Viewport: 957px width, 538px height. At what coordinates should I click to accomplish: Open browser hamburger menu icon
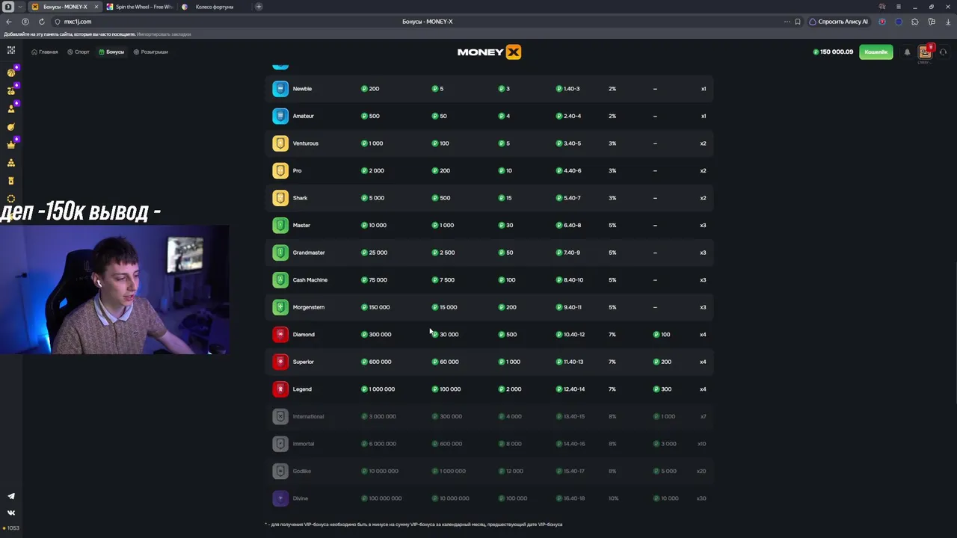click(x=899, y=7)
